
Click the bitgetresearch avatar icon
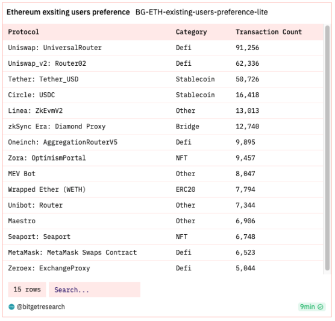(x=11, y=307)
